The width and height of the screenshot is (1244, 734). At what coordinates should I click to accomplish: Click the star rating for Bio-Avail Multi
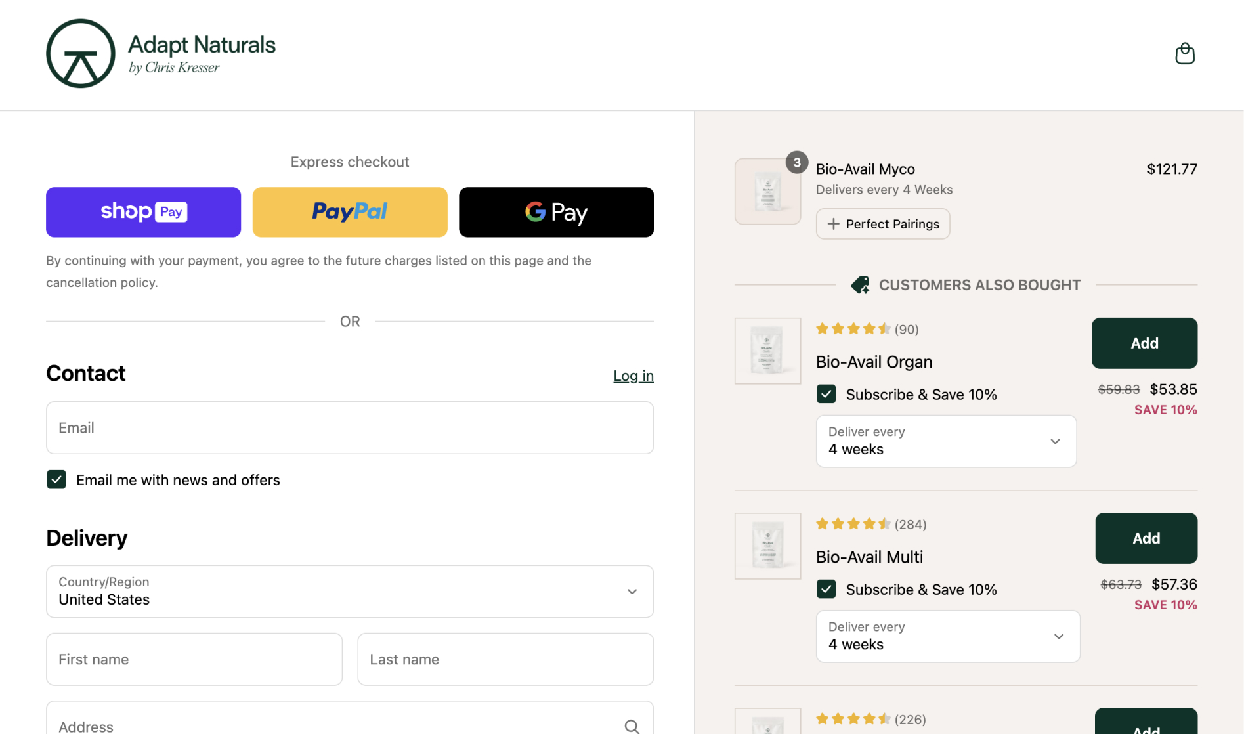pyautogui.click(x=853, y=524)
